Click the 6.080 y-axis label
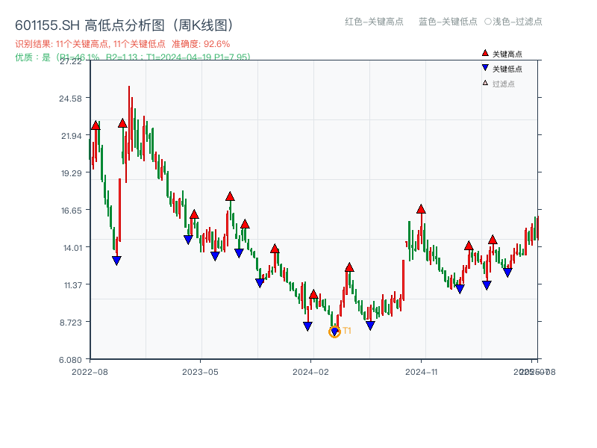597x448 pixels. (70, 360)
